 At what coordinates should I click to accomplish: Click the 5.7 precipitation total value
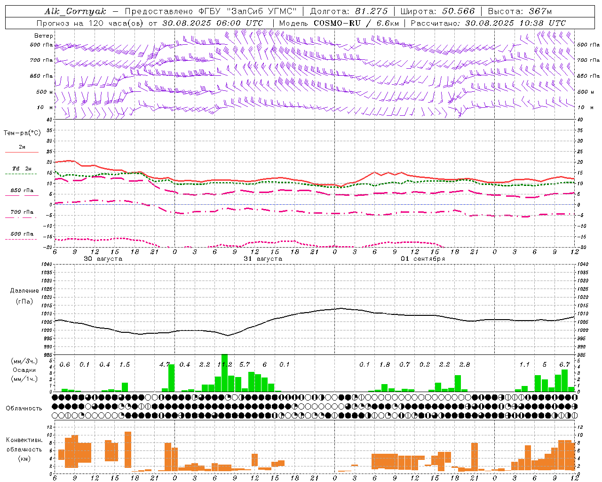pos(245,365)
